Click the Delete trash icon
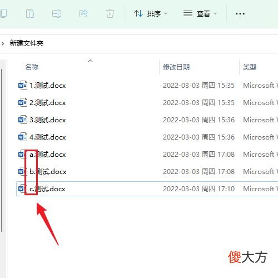 point(110,13)
